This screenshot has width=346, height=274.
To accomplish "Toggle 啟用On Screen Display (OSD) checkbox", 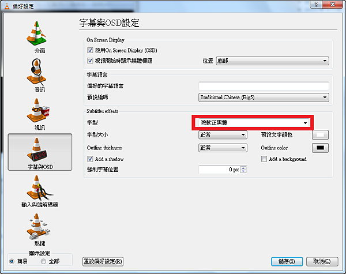I will tap(90, 50).
